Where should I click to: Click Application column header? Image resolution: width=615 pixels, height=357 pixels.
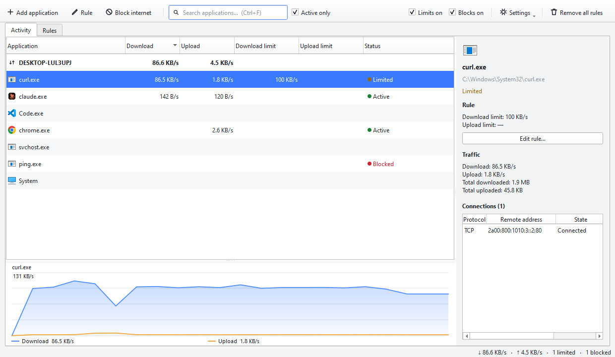click(66, 46)
